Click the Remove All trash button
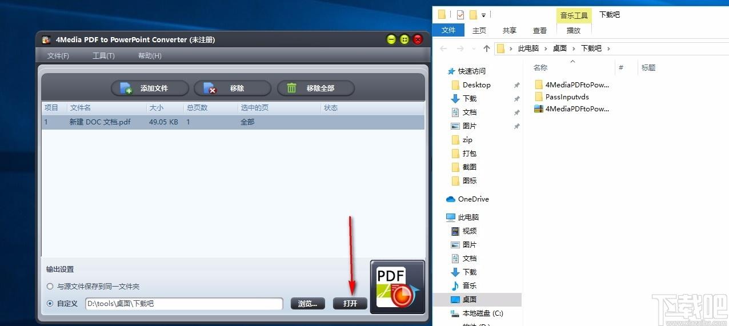Screen dimensions: 729x326 (x=316, y=88)
